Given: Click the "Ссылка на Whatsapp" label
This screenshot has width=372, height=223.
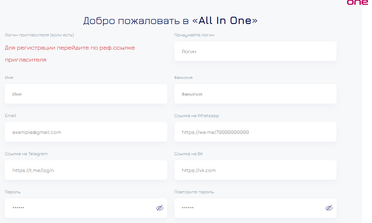Looking at the screenshot, I should click(197, 116).
